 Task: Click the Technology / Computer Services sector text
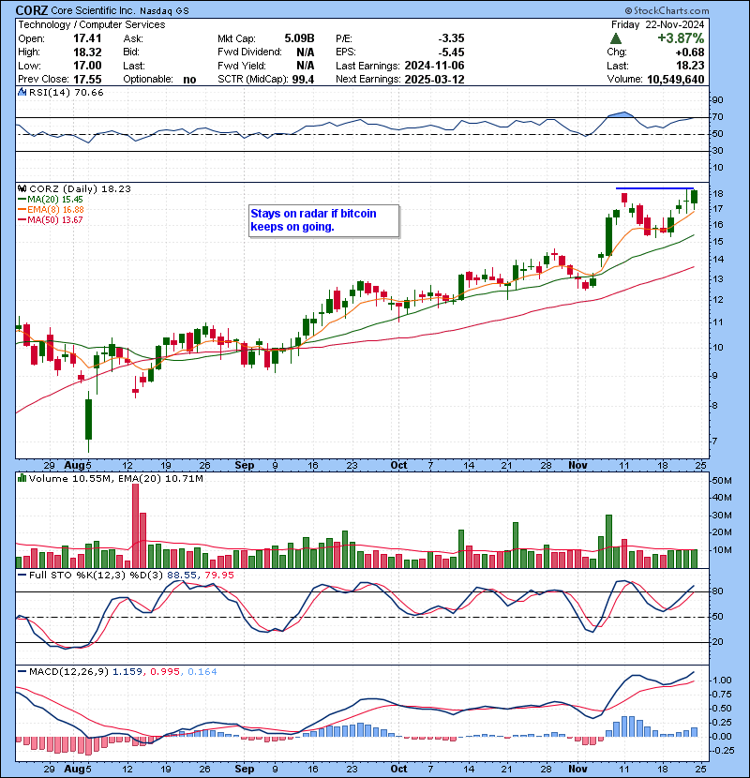click(x=92, y=24)
